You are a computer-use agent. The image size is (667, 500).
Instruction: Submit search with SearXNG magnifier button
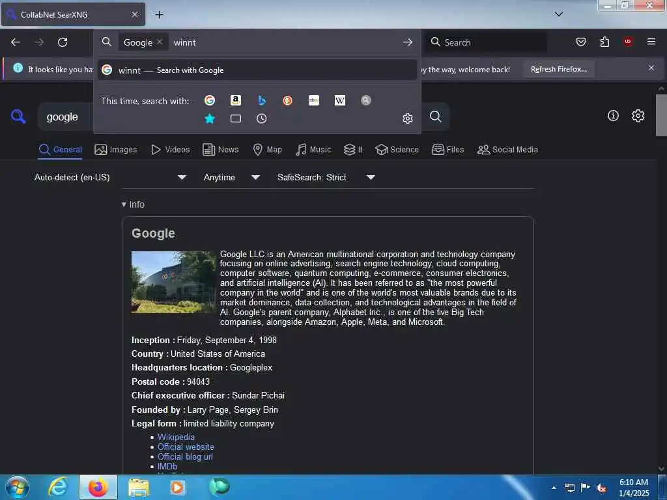tap(436, 117)
